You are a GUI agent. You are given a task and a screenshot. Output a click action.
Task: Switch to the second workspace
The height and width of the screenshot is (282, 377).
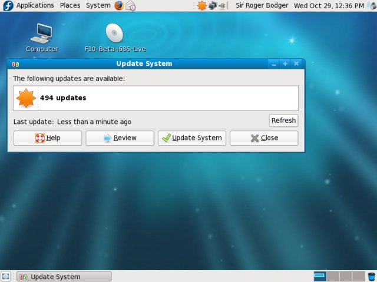[x=333, y=277]
